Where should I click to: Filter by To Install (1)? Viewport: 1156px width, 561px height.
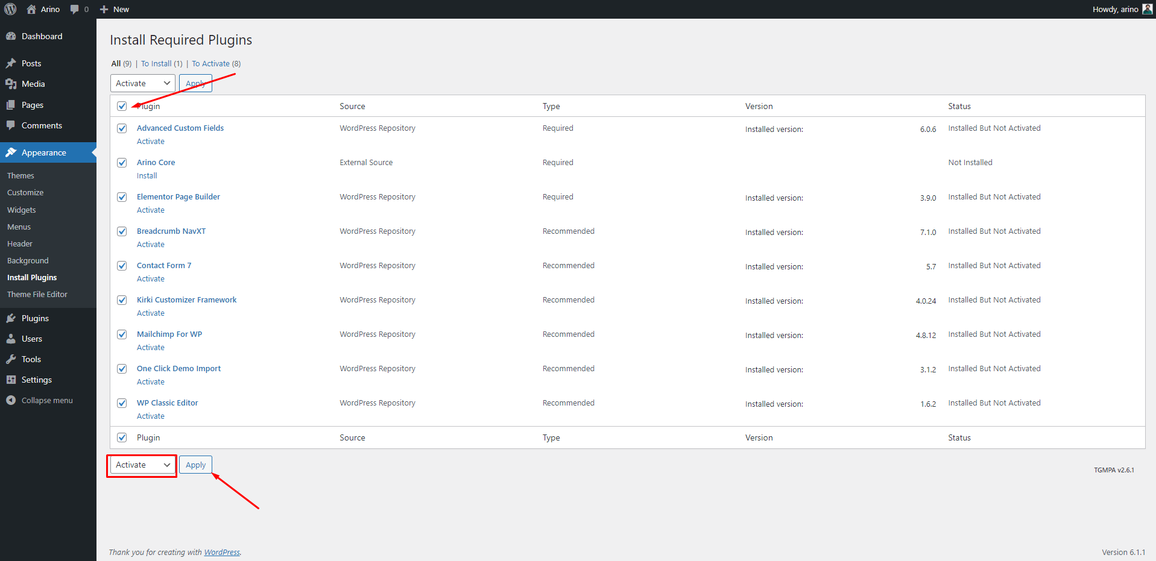(162, 63)
